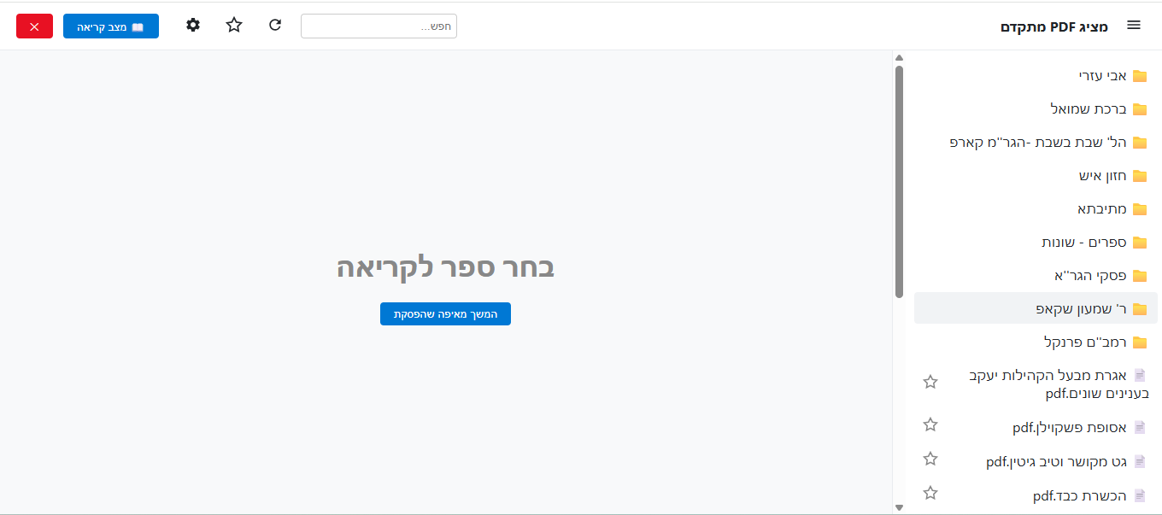1162x515 pixels.
Task: Open the favorites star icon in toolbar
Action: click(x=234, y=25)
